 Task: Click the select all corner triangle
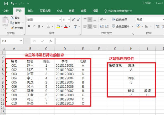click(x=4, y=49)
